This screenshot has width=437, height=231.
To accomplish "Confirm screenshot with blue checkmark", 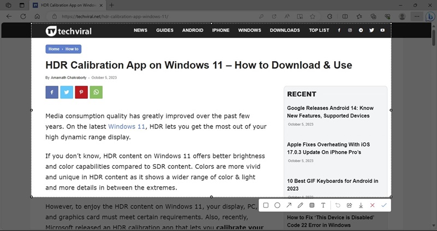I will tap(384, 205).
